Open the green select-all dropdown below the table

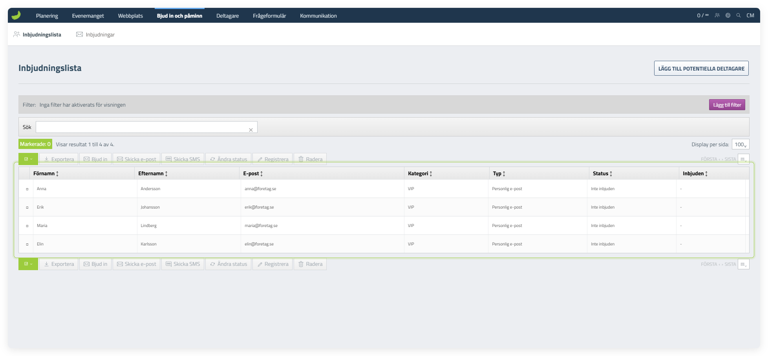[x=28, y=264]
